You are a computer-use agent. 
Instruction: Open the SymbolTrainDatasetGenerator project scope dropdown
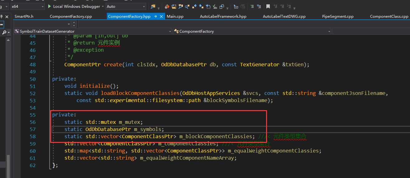93,31
